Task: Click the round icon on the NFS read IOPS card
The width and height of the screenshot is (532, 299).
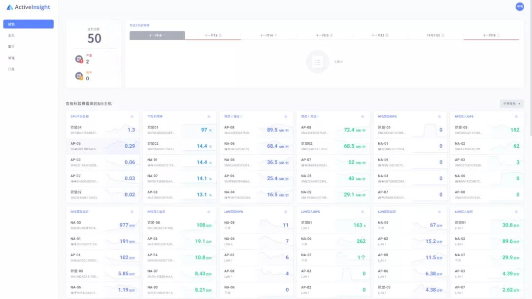Action: [x=439, y=117]
